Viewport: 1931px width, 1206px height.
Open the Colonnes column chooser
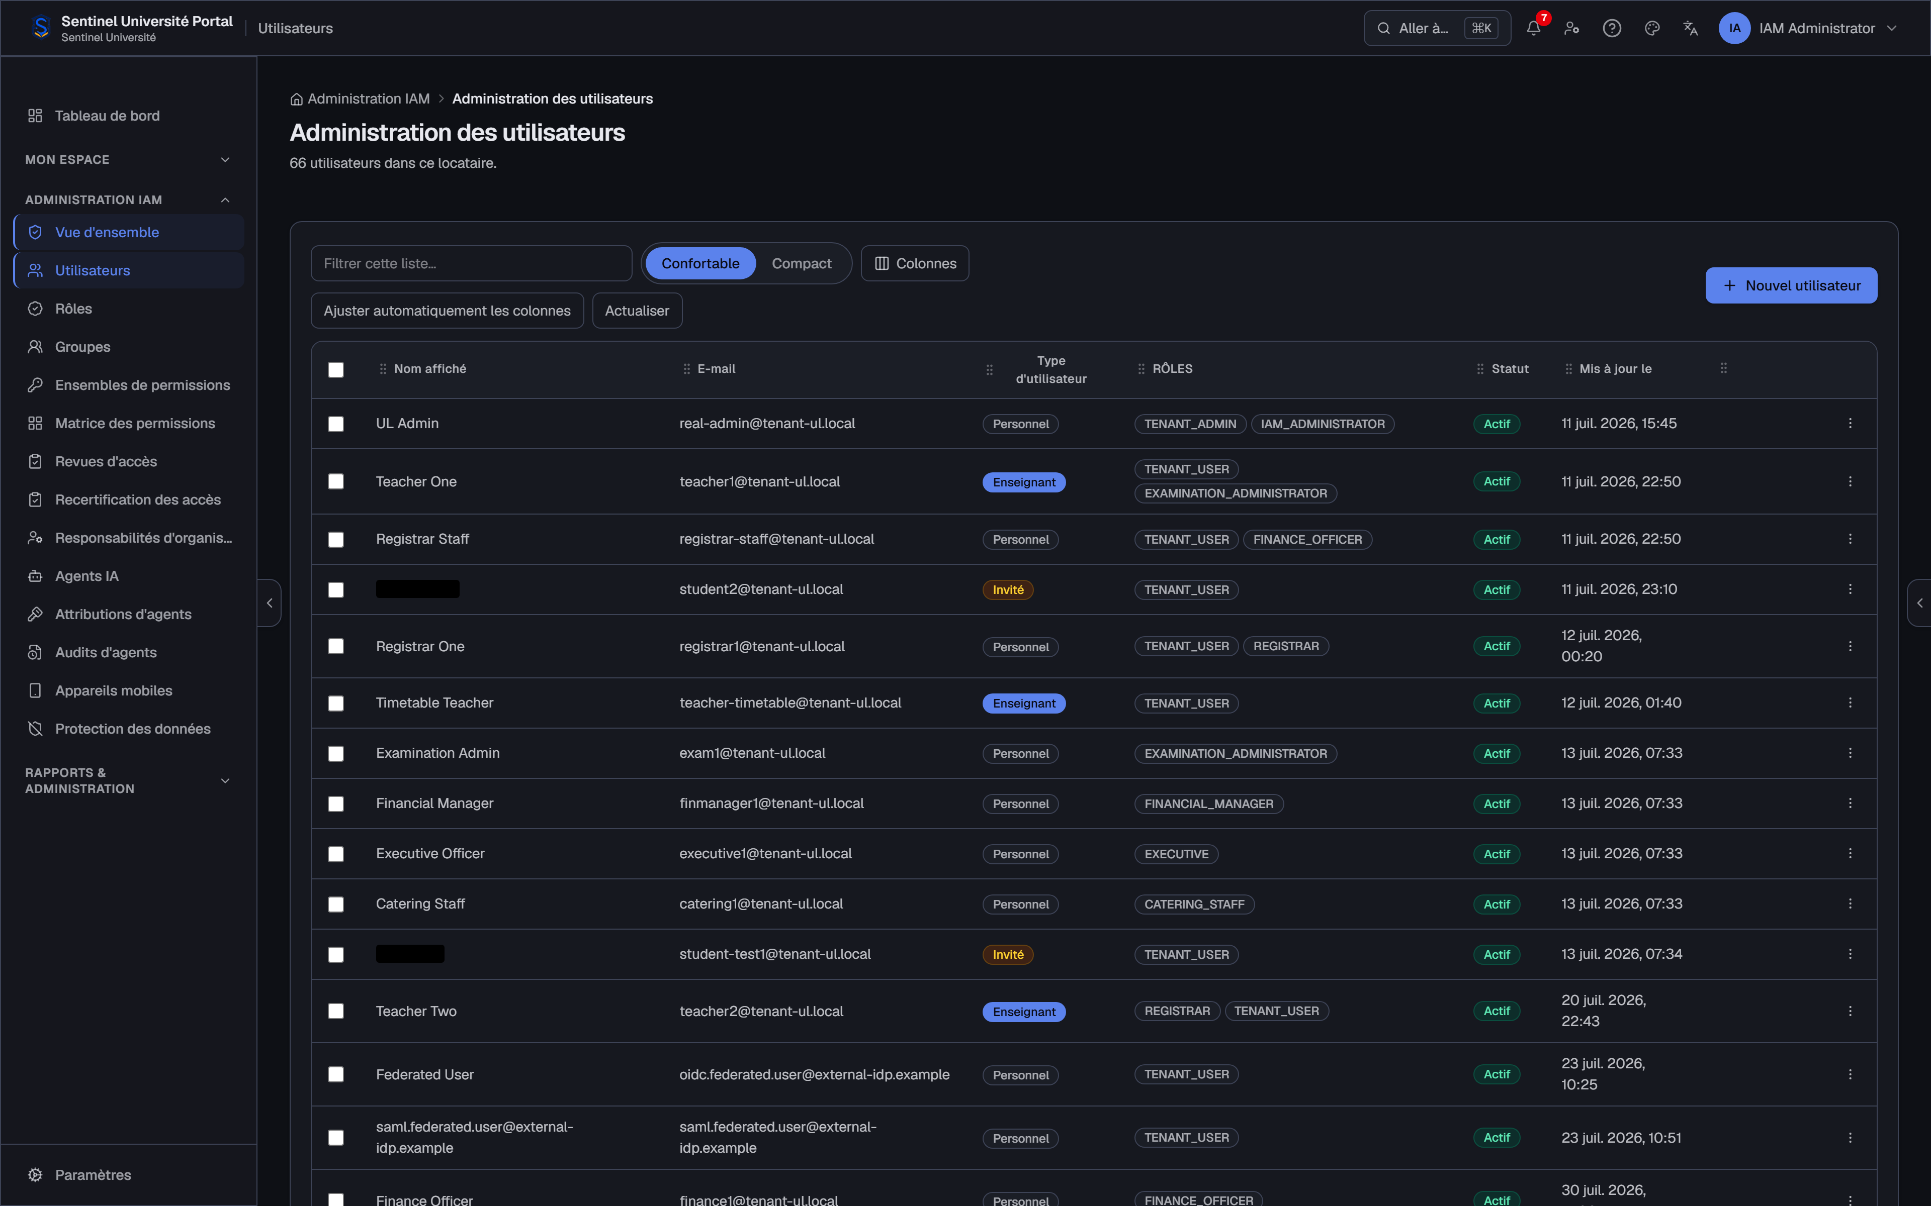(914, 263)
